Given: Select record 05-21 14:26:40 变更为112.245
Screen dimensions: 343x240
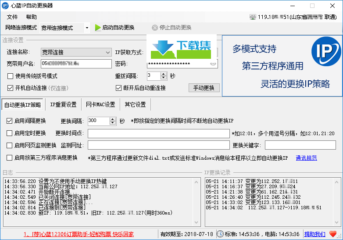Looking at the screenshot, I should [x=254, y=197].
